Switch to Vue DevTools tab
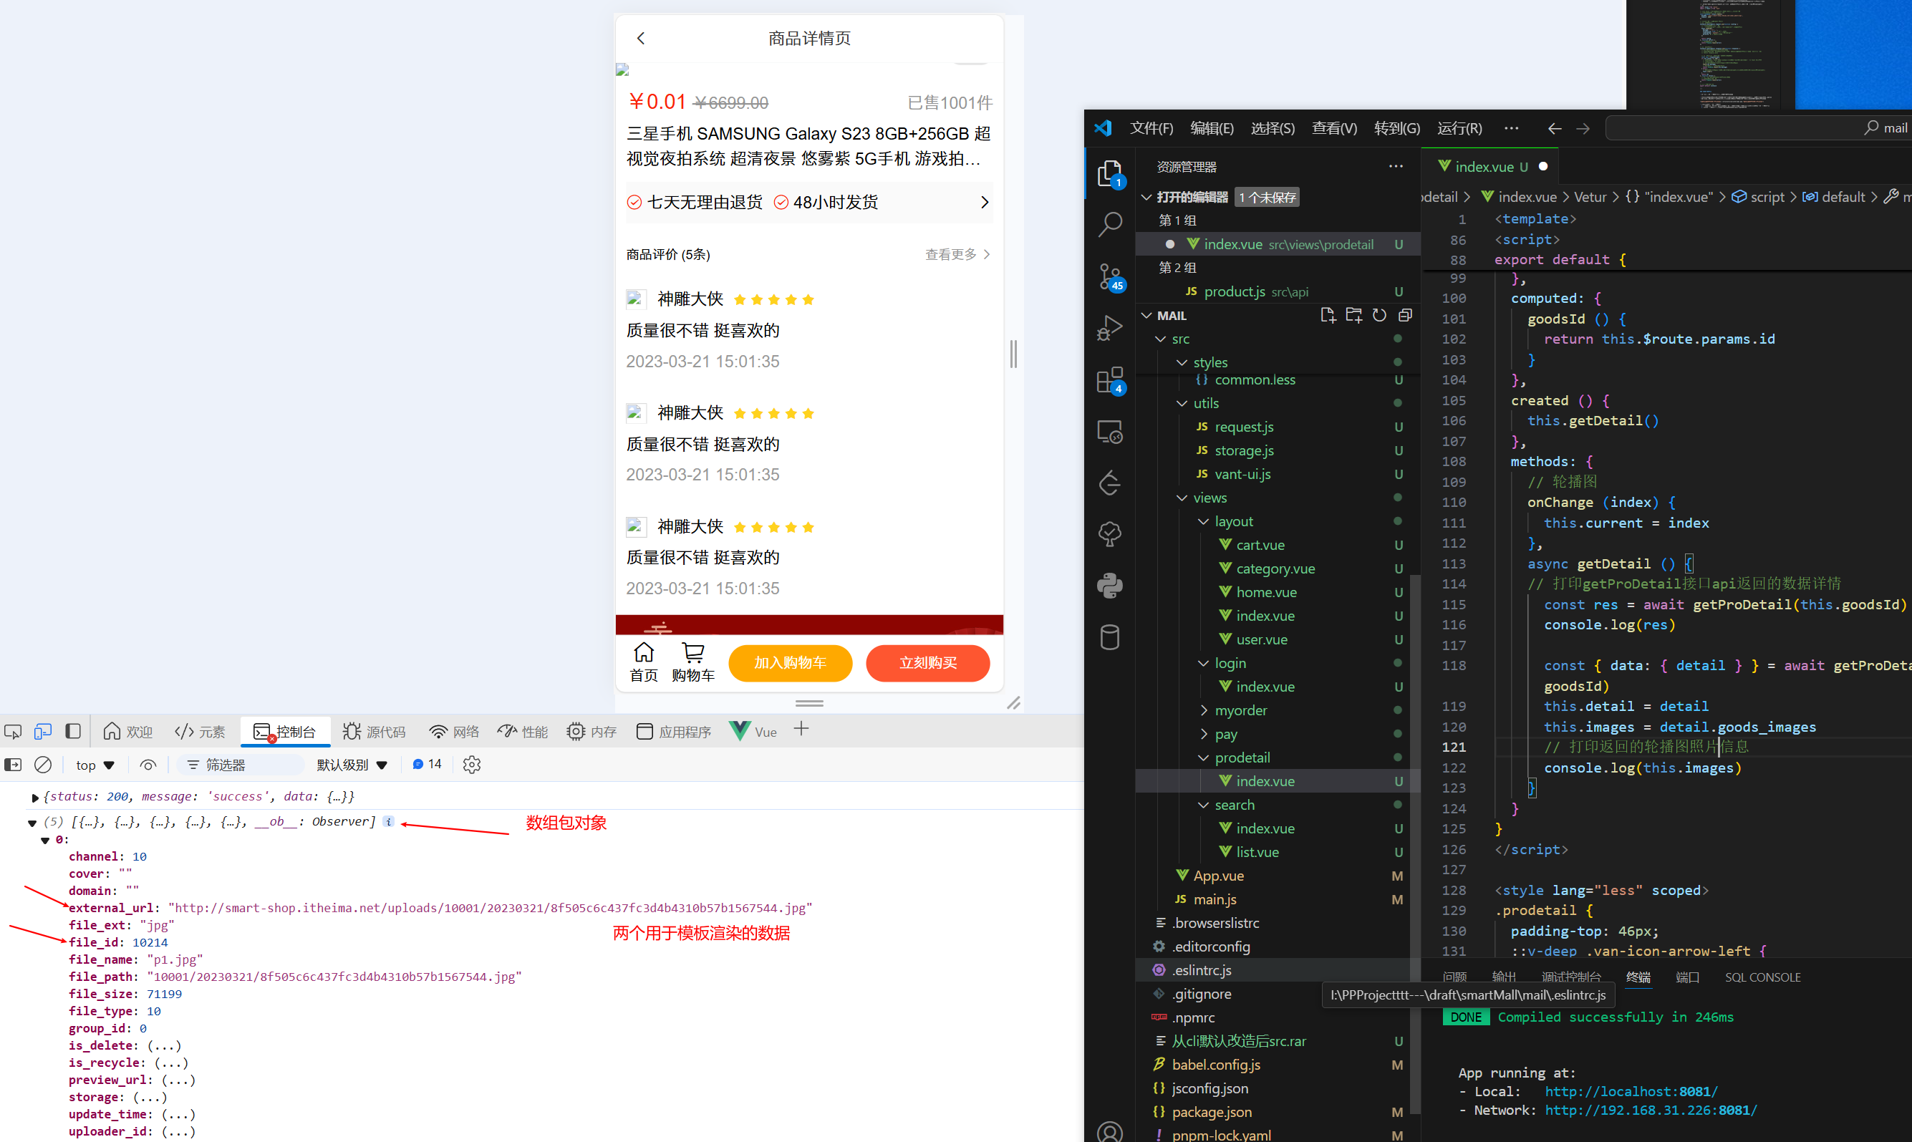This screenshot has width=1912, height=1142. [x=753, y=732]
